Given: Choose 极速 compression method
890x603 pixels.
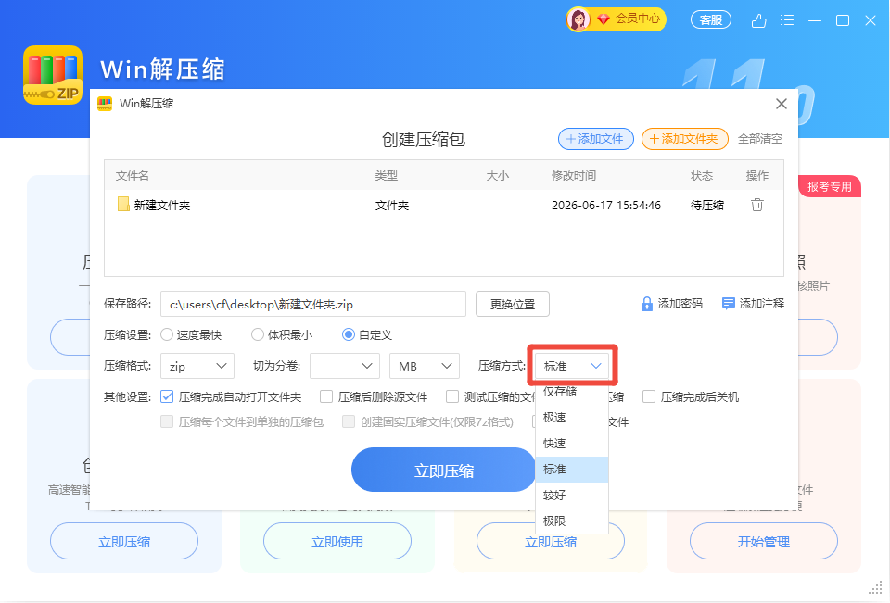Looking at the screenshot, I should tap(572, 418).
